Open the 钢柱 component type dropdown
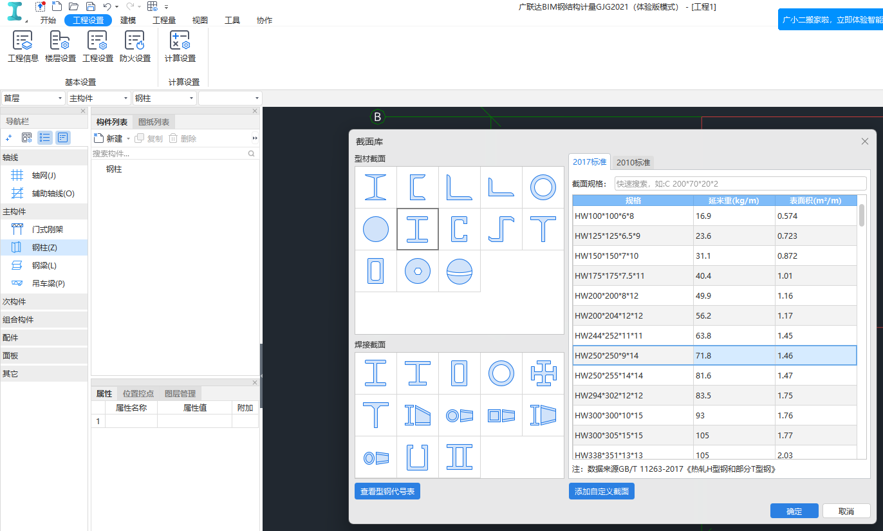Screen dimensions: 883x531 click(165, 98)
